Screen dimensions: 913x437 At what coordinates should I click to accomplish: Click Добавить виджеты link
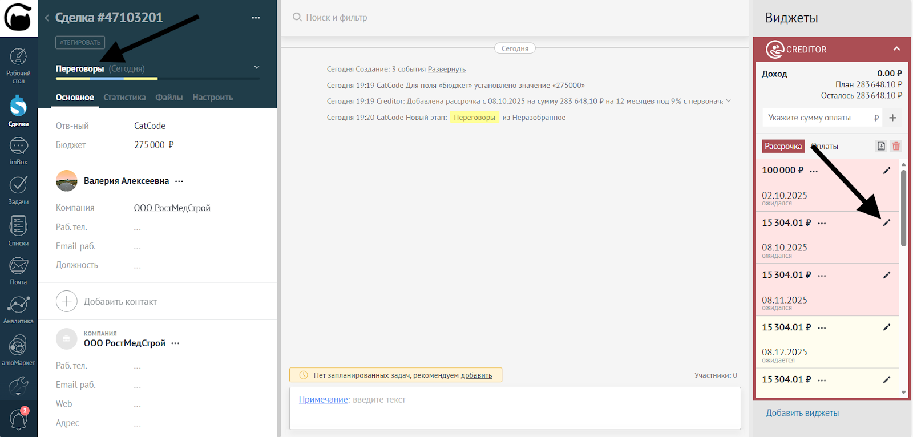point(802,413)
